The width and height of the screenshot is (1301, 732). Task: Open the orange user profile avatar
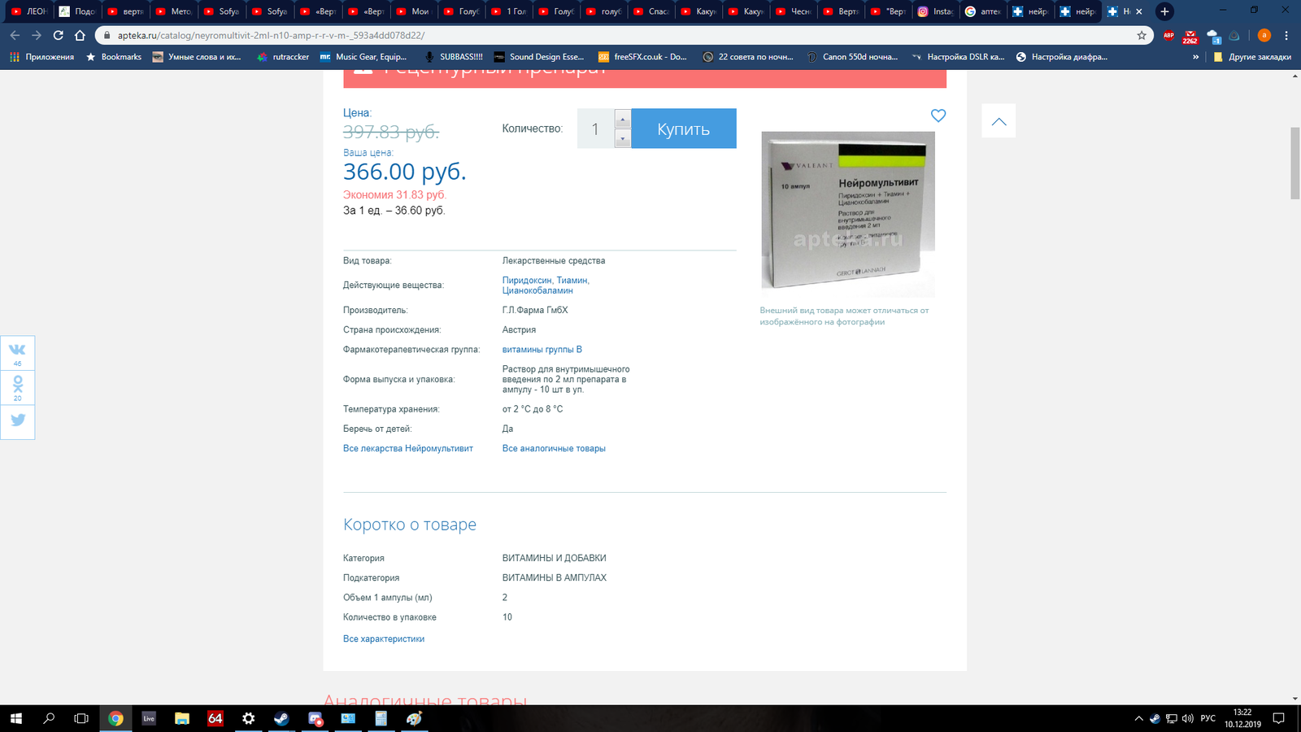coord(1264,35)
